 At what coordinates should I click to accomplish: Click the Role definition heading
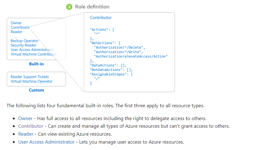92,7
